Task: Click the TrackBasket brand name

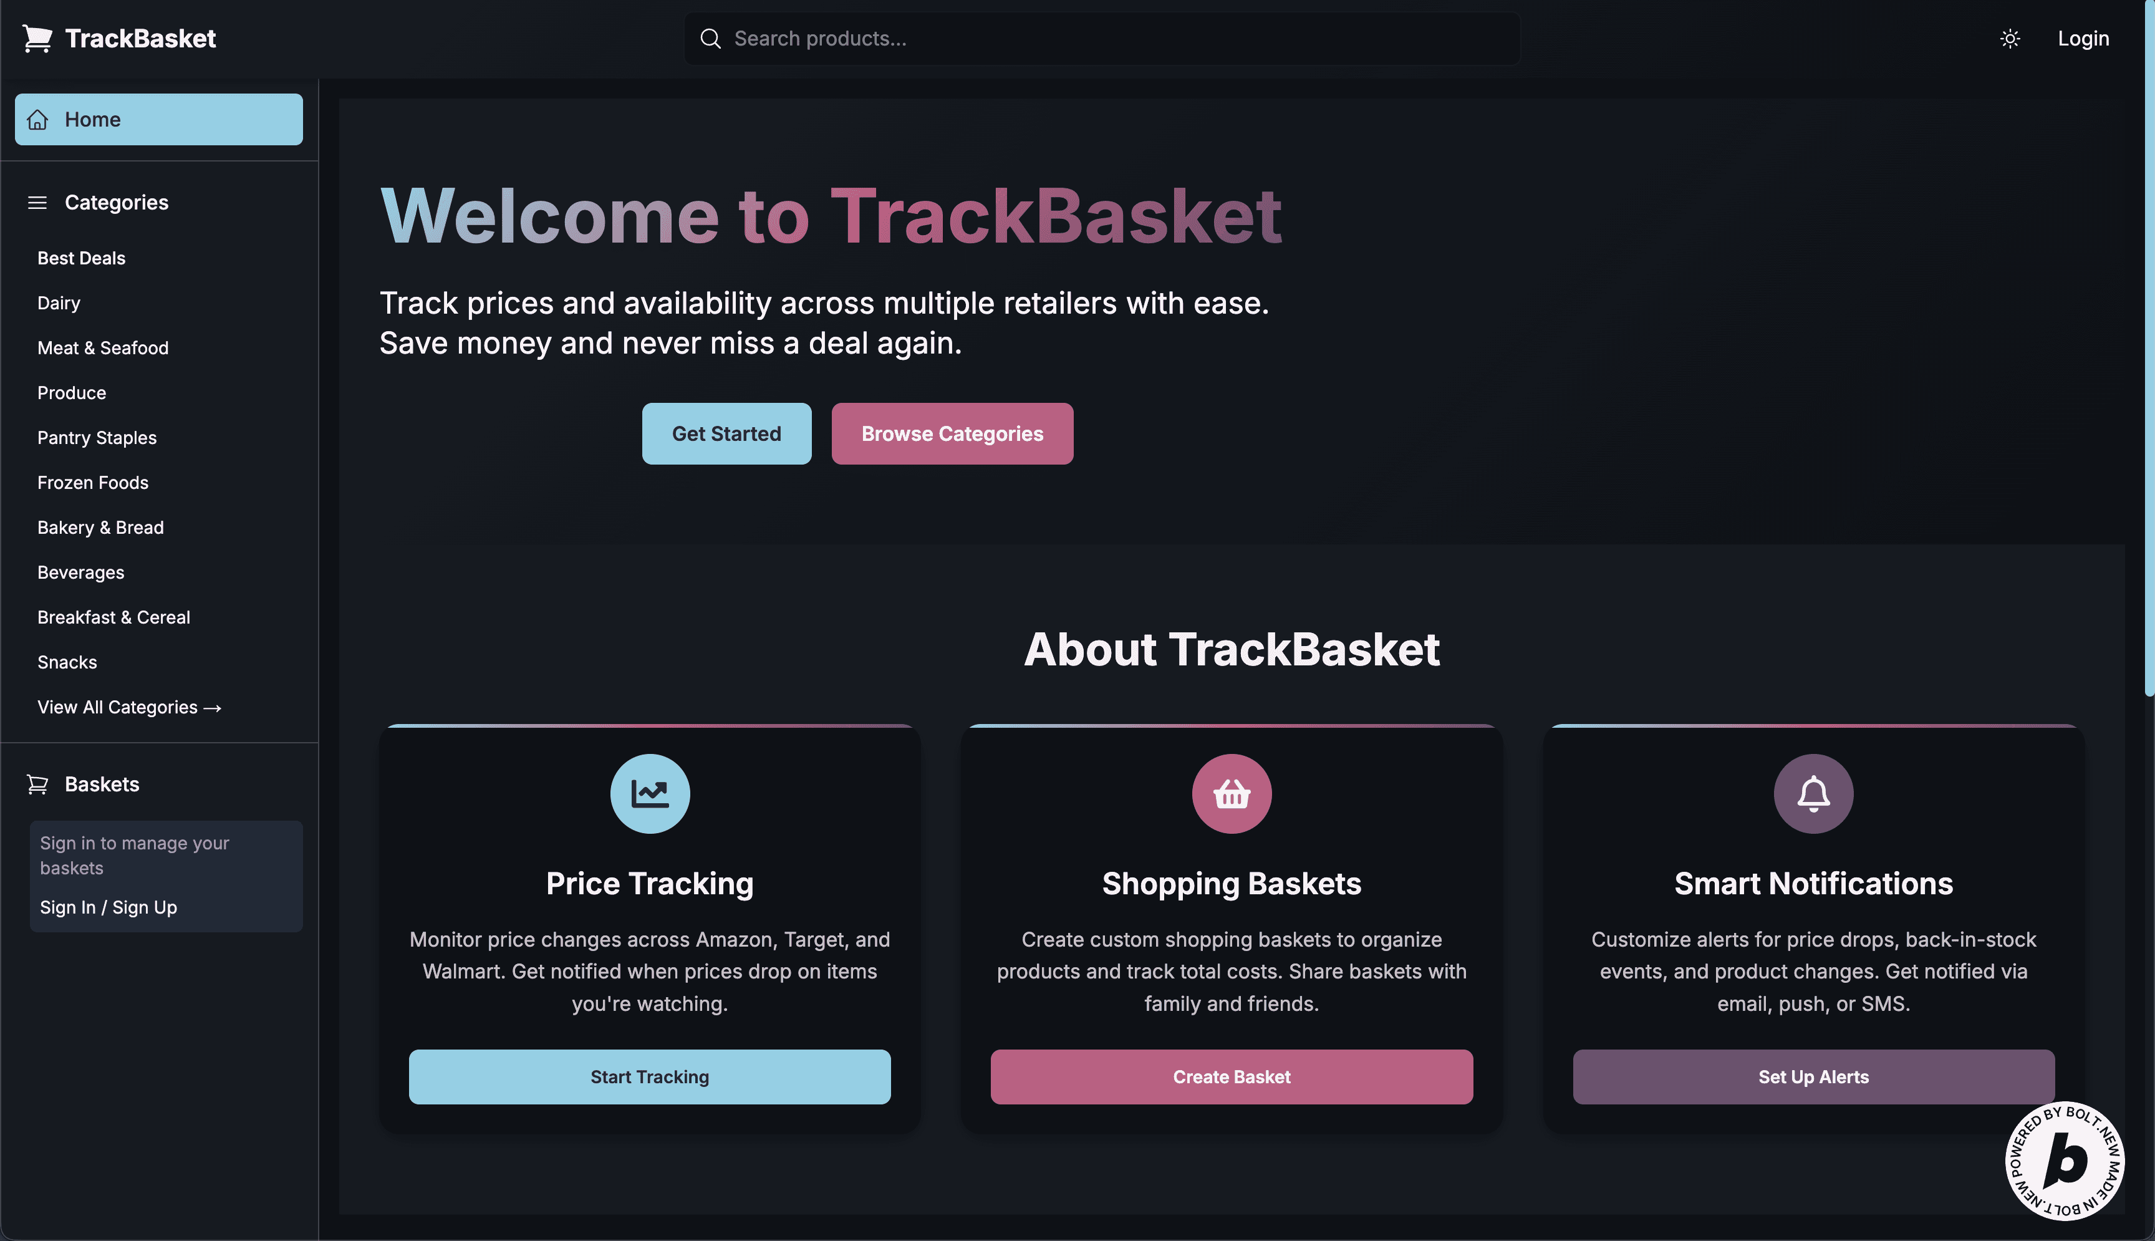Action: 140,39
